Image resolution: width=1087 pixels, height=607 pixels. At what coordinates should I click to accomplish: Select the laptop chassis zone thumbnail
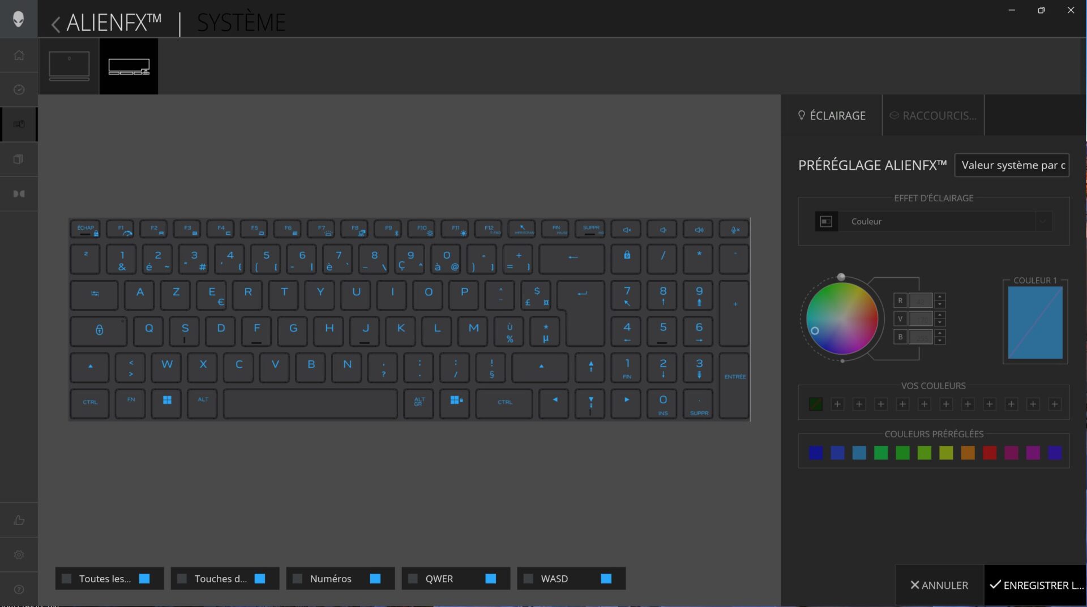69,66
